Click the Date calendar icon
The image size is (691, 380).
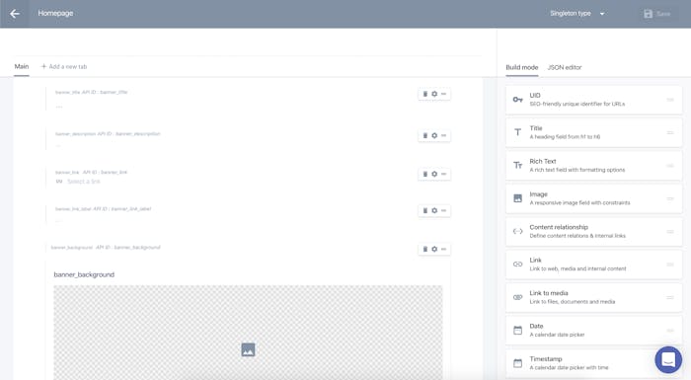[518, 331]
